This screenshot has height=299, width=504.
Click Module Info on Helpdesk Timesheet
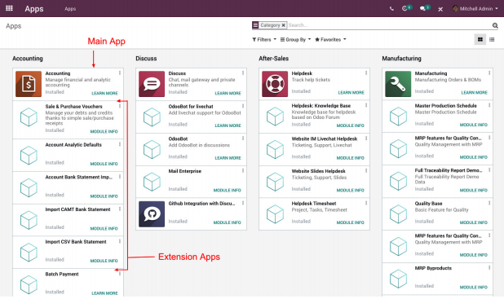(x=351, y=222)
